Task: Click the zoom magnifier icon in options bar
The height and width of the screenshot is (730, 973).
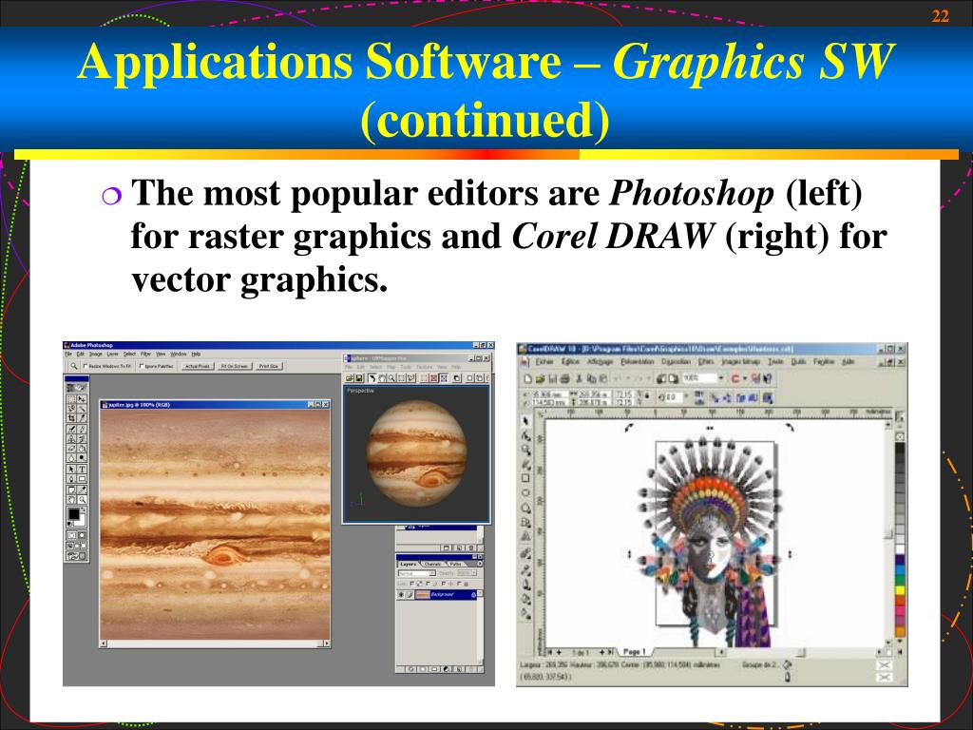Action: (74, 366)
